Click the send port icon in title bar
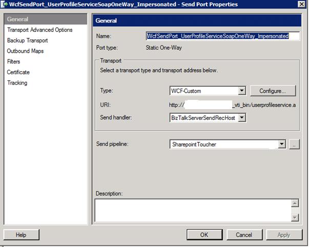 4,4
